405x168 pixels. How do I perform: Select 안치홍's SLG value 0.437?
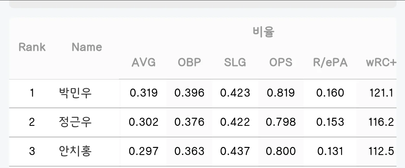coord(235,151)
